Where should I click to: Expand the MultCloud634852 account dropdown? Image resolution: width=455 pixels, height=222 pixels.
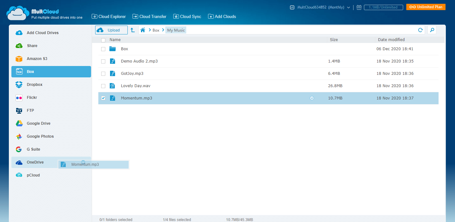(348, 7)
